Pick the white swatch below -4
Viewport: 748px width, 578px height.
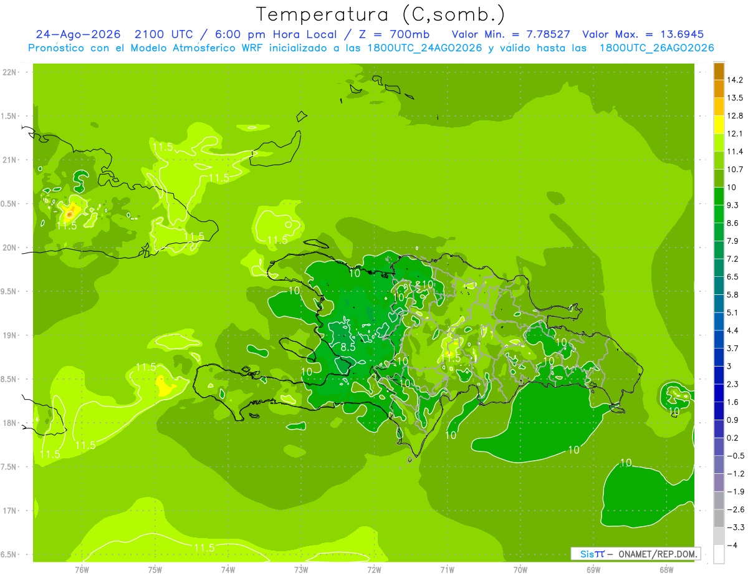(x=719, y=554)
